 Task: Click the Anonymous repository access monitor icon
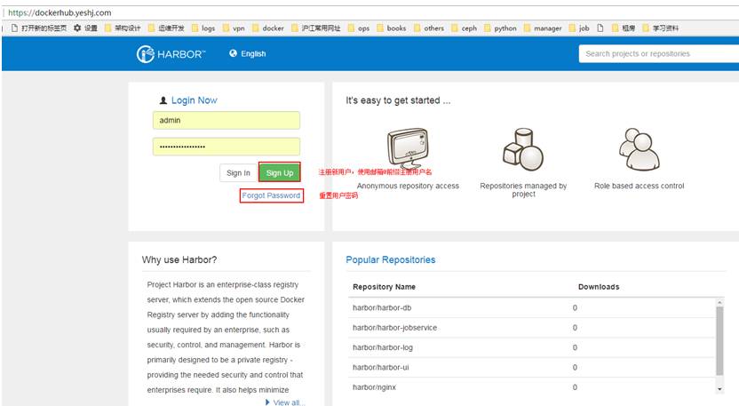tap(409, 148)
